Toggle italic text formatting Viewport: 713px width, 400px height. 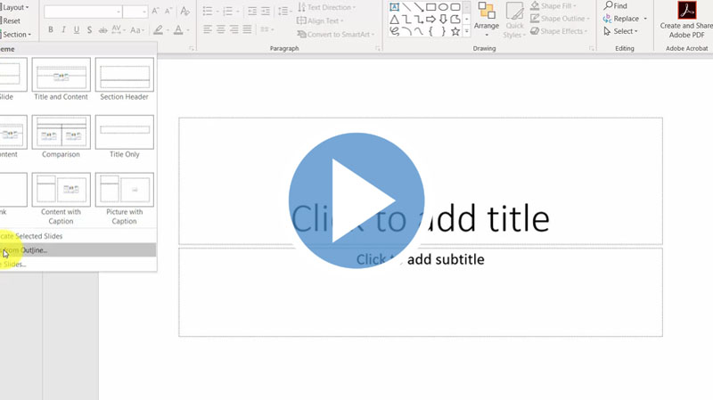(63, 29)
